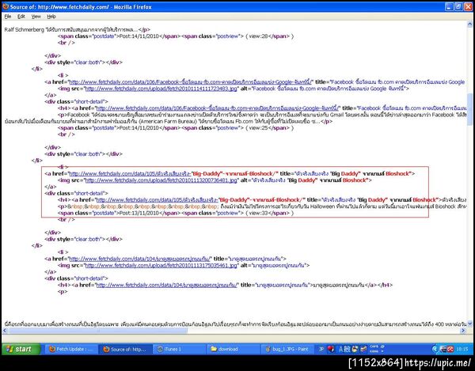Open the image link fetch20101114111723483.jpg
Viewport: 475px width, 371px height.
point(161,89)
